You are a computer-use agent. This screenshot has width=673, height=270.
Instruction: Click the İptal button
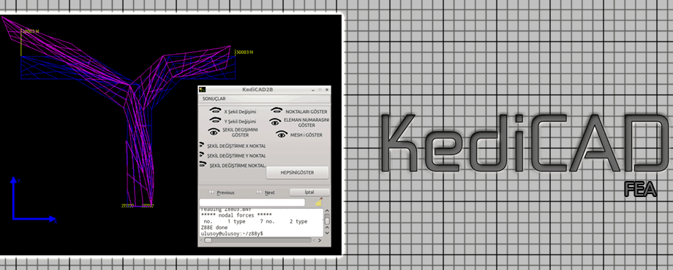click(309, 192)
